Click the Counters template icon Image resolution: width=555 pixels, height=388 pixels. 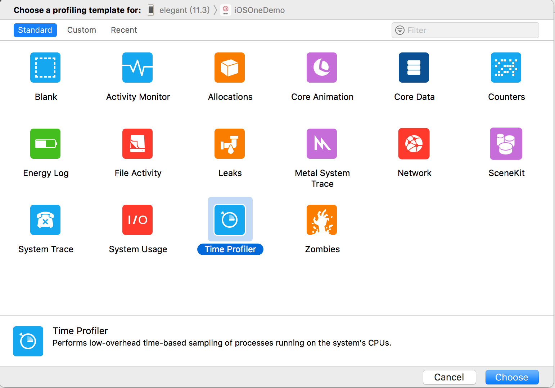pos(506,68)
